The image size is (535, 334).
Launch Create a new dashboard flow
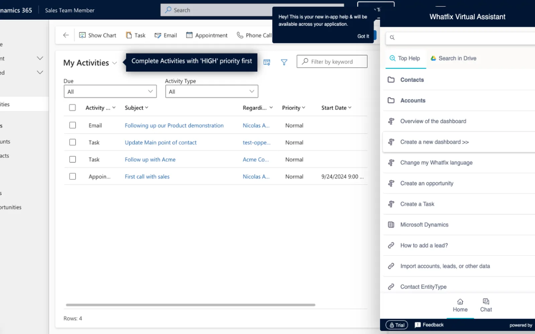pyautogui.click(x=459, y=142)
